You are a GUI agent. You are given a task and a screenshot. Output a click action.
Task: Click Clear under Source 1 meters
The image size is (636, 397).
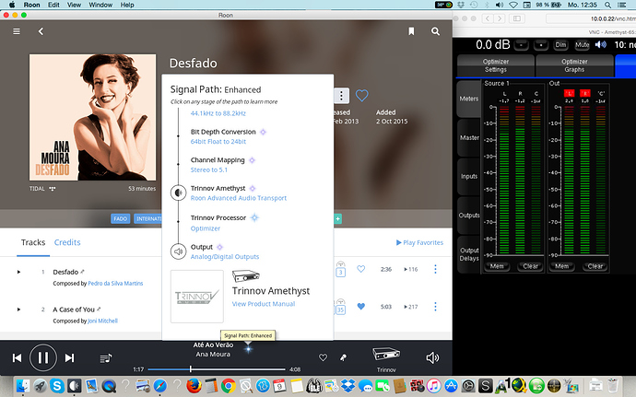(530, 266)
